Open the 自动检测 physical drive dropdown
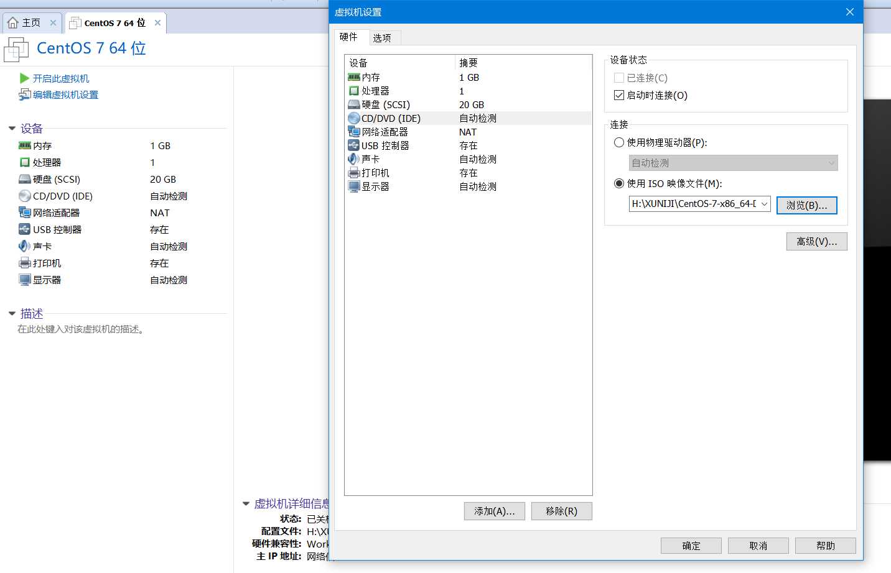The width and height of the screenshot is (891, 573). [734, 163]
